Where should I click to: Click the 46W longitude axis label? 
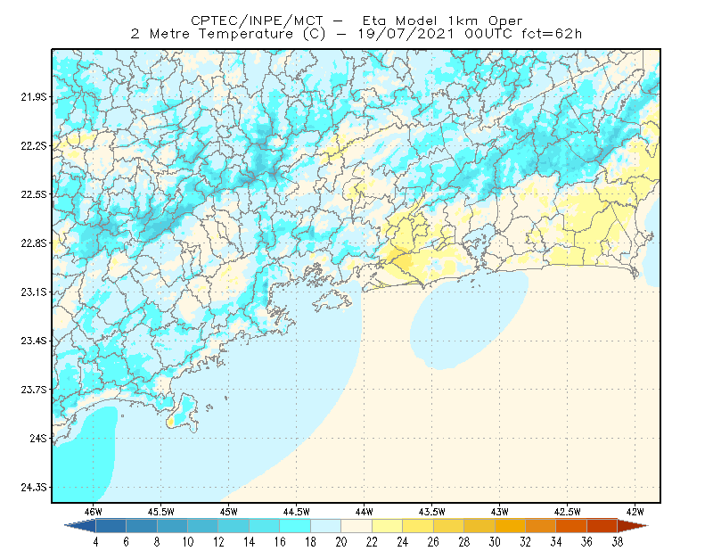[x=94, y=512]
